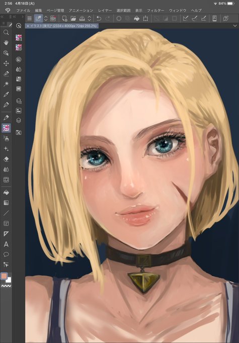239x343 pixels.
Task: Select the main color peach swatch
Action: (4, 276)
